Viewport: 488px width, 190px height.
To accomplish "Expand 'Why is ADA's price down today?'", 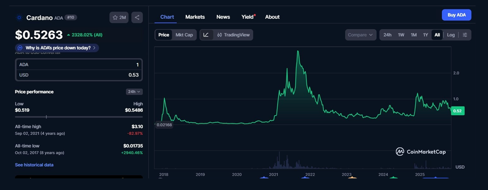I will [57, 48].
